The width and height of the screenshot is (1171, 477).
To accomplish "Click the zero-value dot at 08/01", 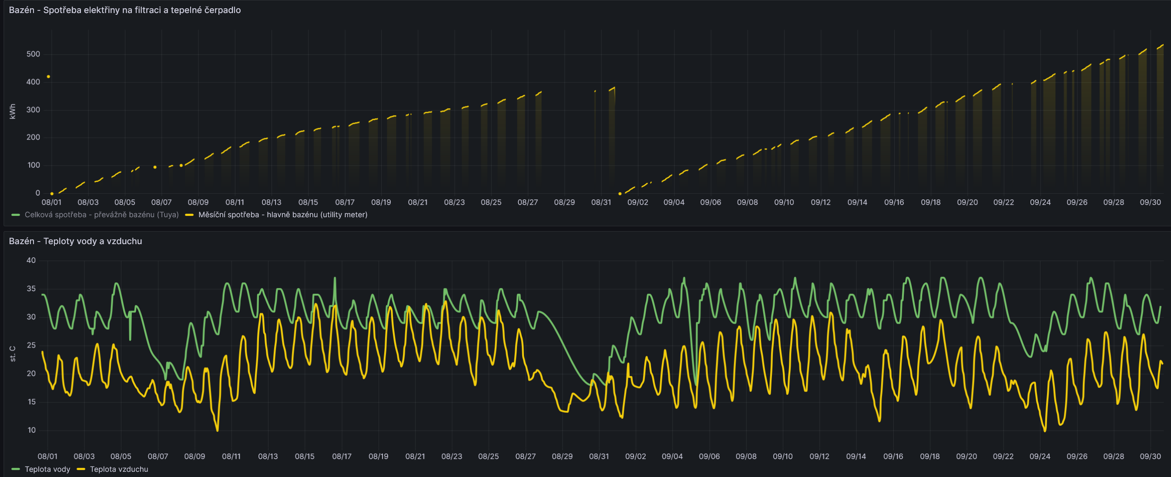I will click(52, 194).
